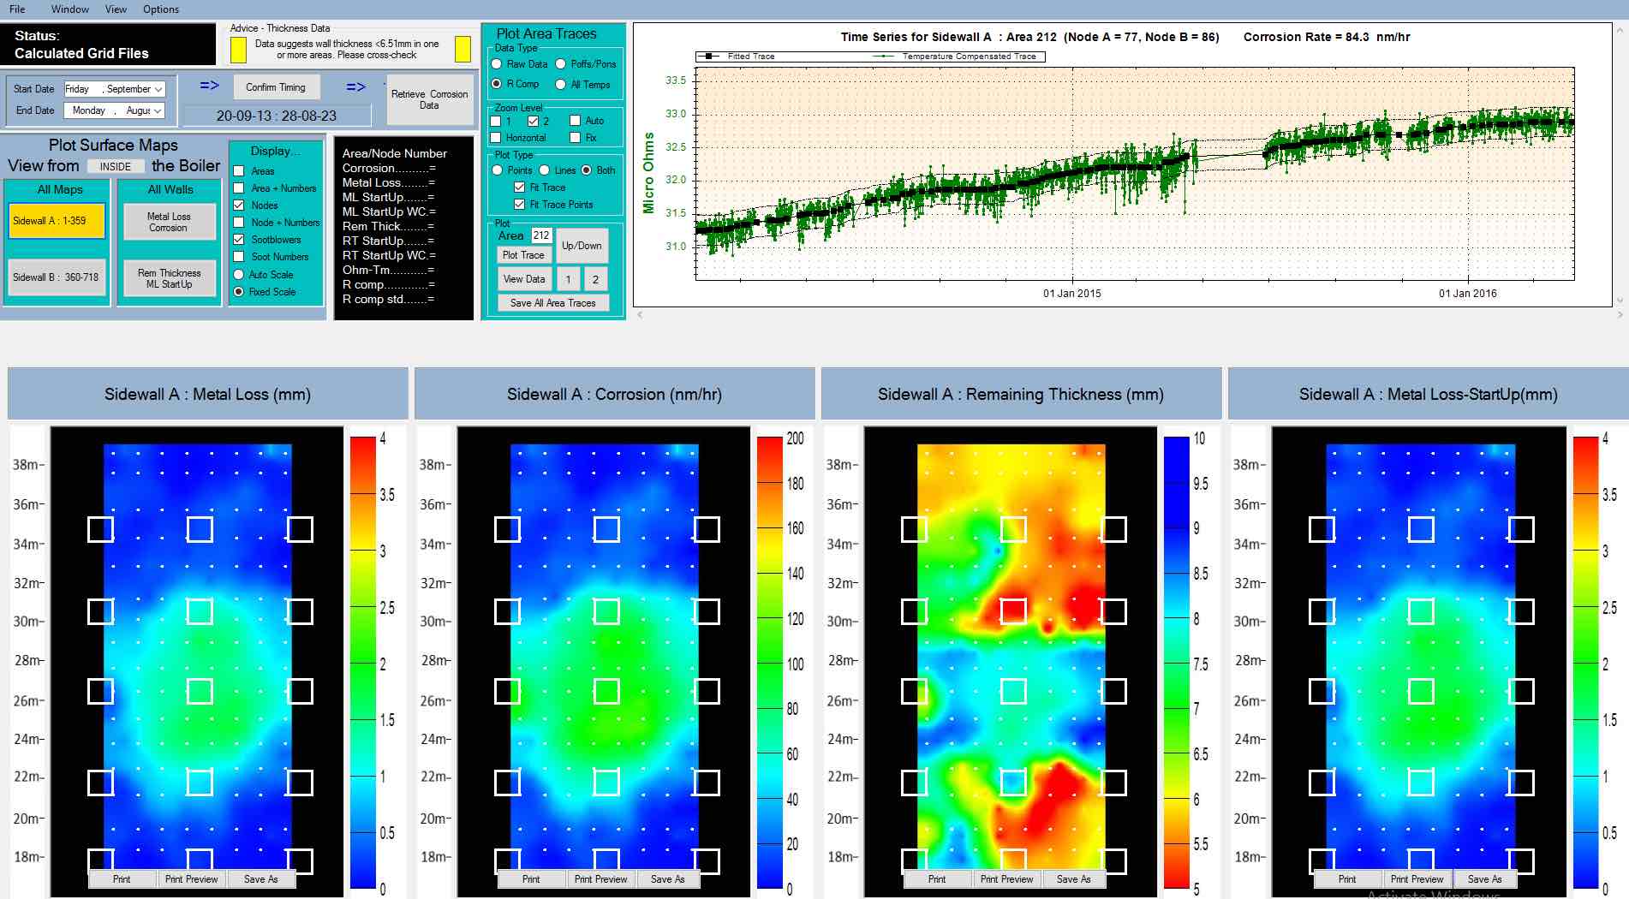Click the INSIDE view toggle button
Viewport: 1629px width, 899px height.
coord(116,167)
